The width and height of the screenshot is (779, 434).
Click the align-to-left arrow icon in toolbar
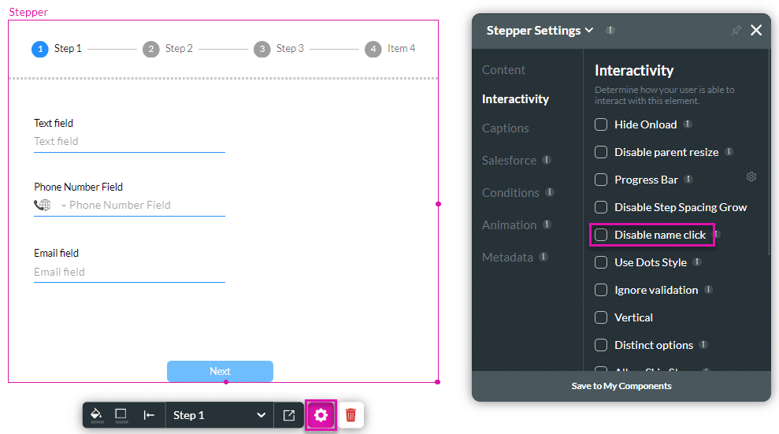149,415
